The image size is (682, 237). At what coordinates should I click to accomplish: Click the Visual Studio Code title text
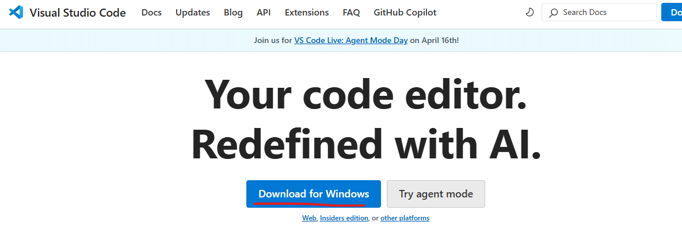[78, 13]
